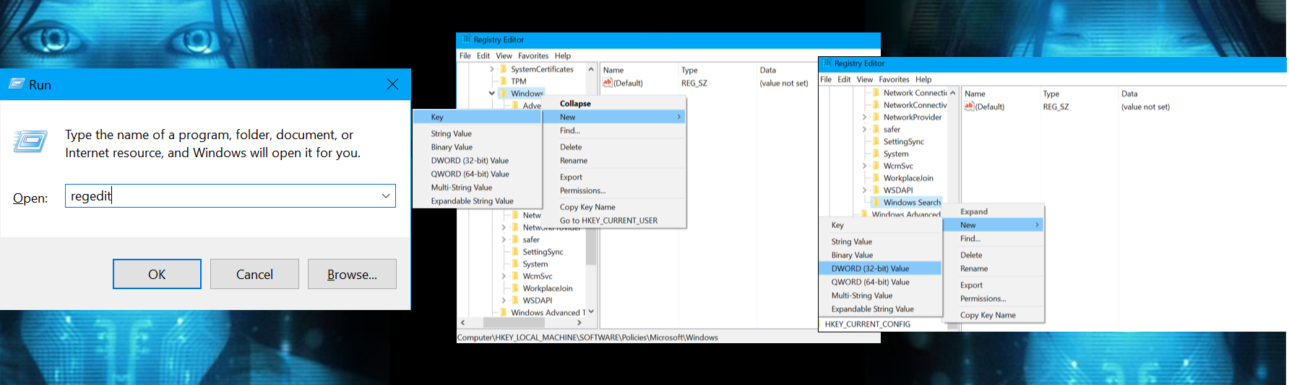Click tree scroll-up arrow in Registry Editor with Collapse menu
Image resolution: width=1289 pixels, height=385 pixels.
(x=591, y=69)
